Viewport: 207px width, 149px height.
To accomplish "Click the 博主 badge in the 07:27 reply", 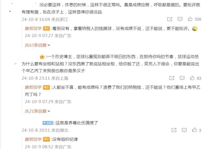I will click(x=47, y=29).
